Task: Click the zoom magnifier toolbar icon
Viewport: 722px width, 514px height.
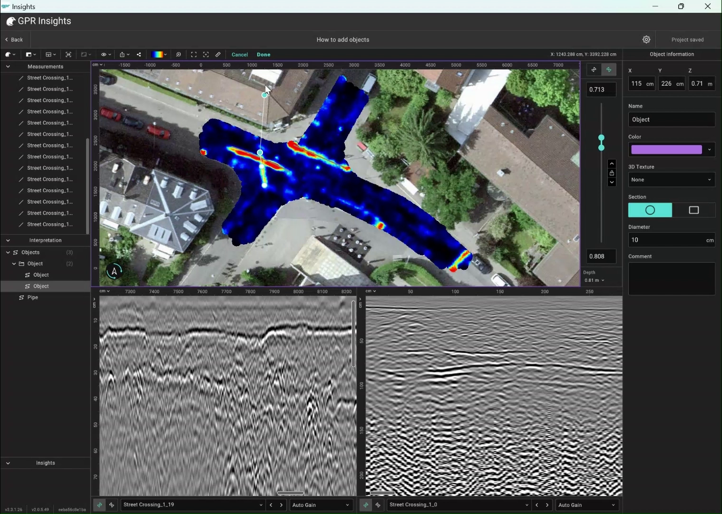Action: tap(178, 55)
